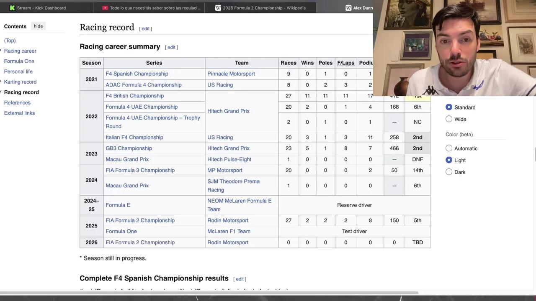
Task: Jump to (Top) in the contents list
Action: click(10, 41)
